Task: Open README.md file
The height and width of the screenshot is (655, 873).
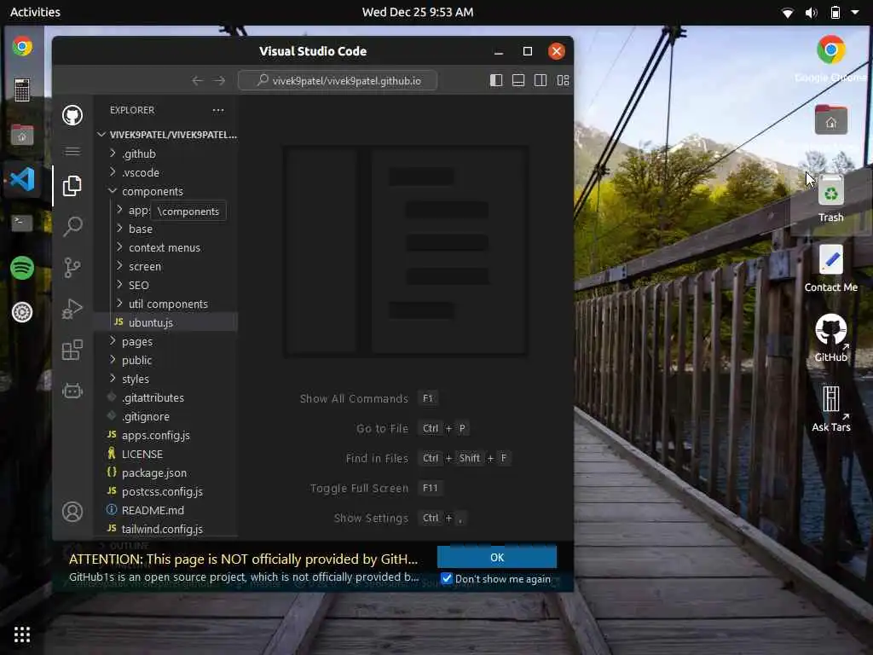Action: click(x=167, y=510)
